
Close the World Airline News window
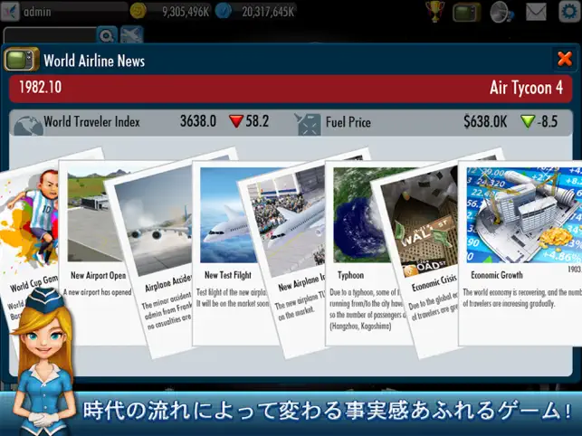point(565,59)
